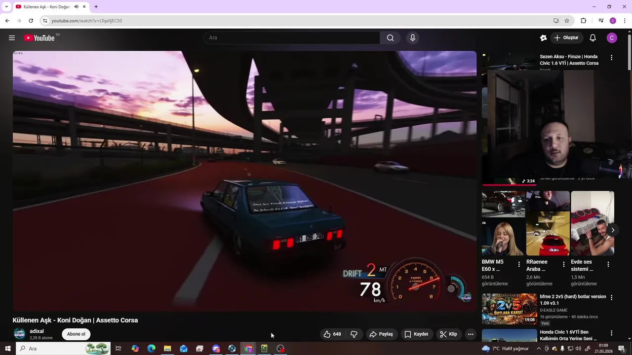Open the clock showing 01:09
Image resolution: width=632 pixels, height=355 pixels.
pyautogui.click(x=603, y=349)
